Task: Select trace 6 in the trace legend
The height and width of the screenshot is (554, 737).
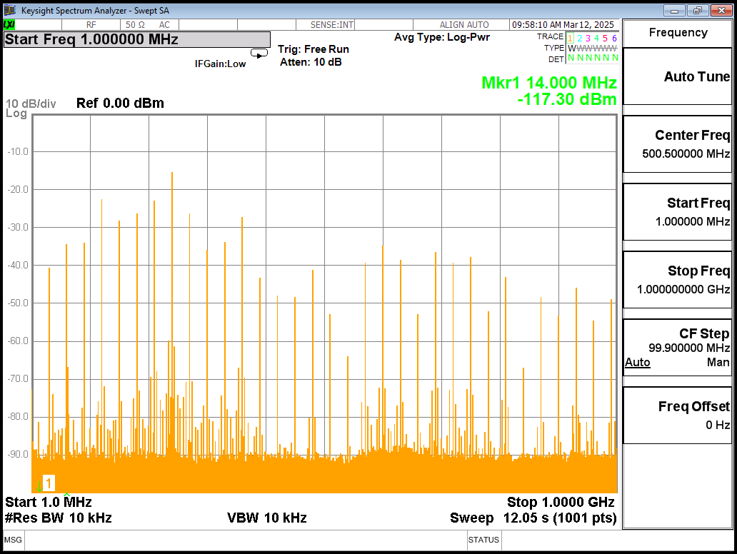Action: [614, 38]
